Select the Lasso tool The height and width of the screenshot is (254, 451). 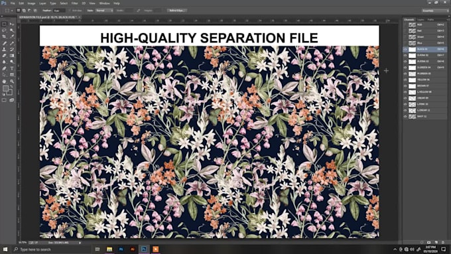(5, 31)
